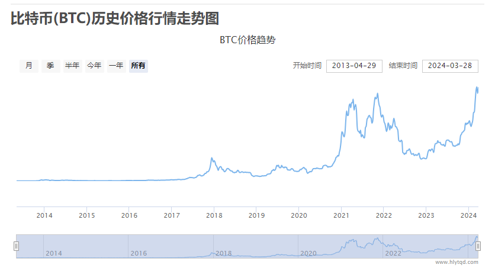Click navigator timeline at 2018 label
Viewport: 495px width, 271px height.
pyautogui.click(x=223, y=253)
